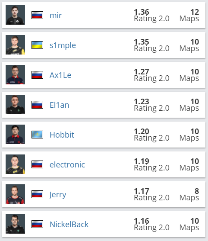Click electronic's player photo thumbnail
208x241 pixels.
pyautogui.click(x=16, y=164)
